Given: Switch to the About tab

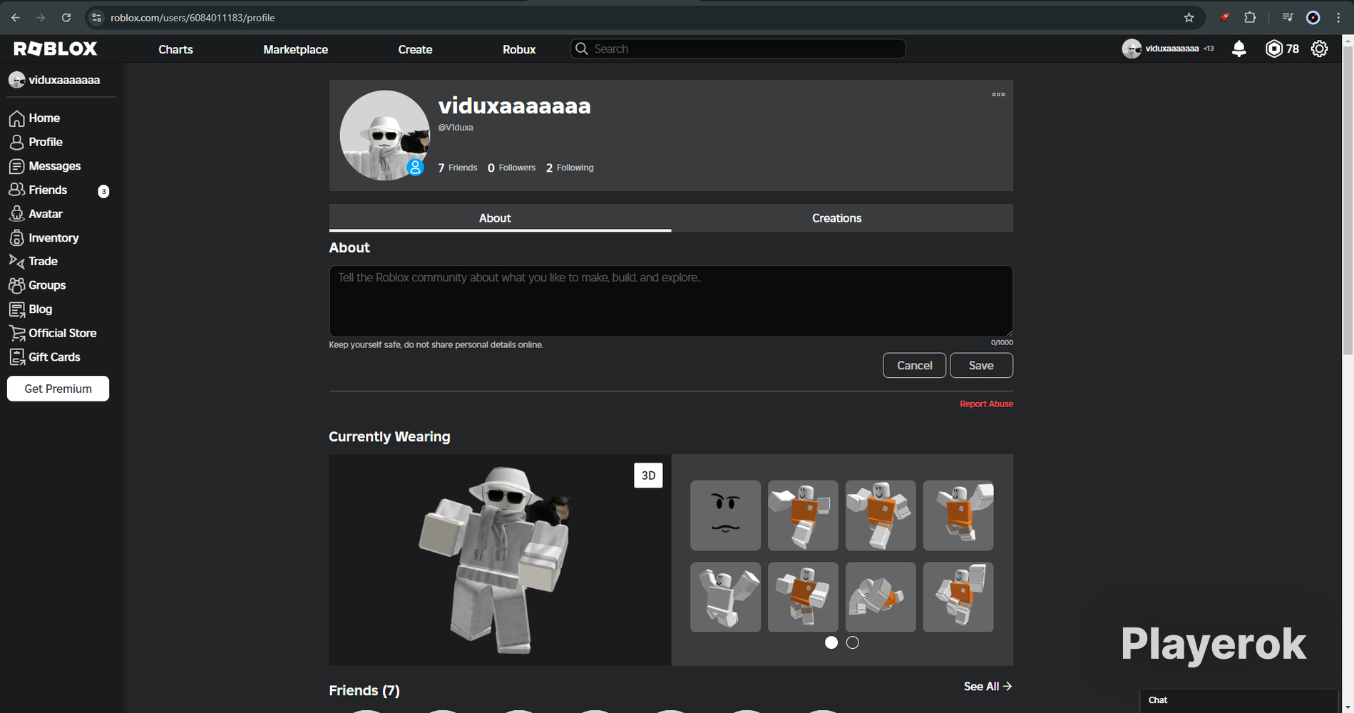Looking at the screenshot, I should (x=500, y=218).
